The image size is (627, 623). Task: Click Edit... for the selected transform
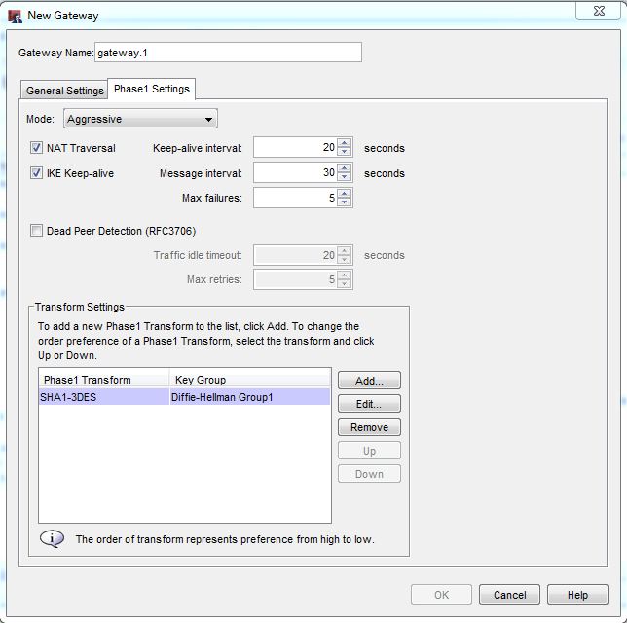click(369, 404)
